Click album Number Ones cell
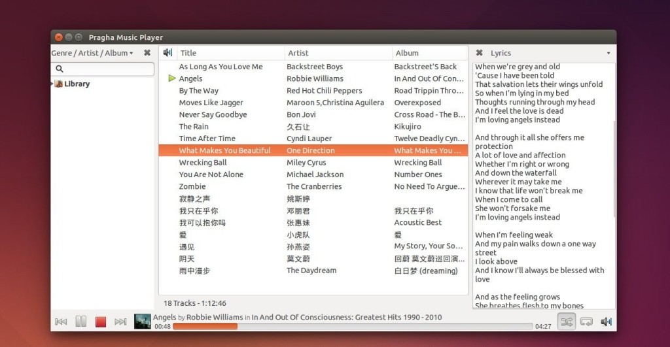The height and width of the screenshot is (347, 670). [x=418, y=174]
